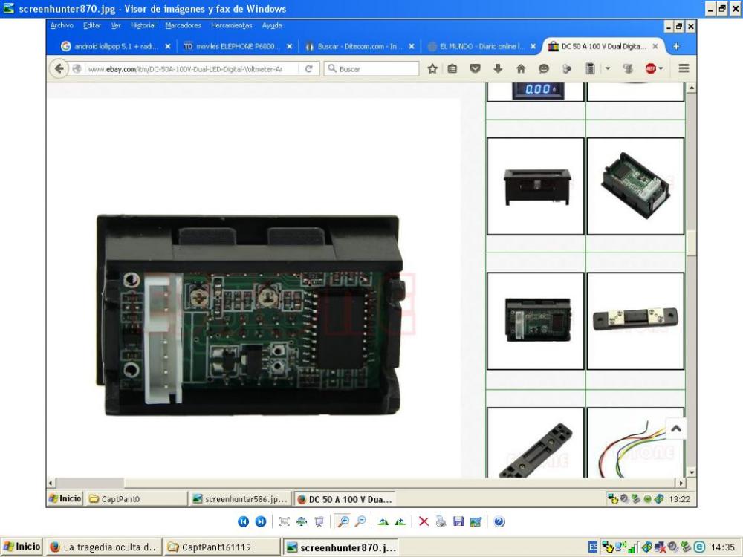Open the Firefox hamburger menu
743x557 pixels.
[684, 68]
